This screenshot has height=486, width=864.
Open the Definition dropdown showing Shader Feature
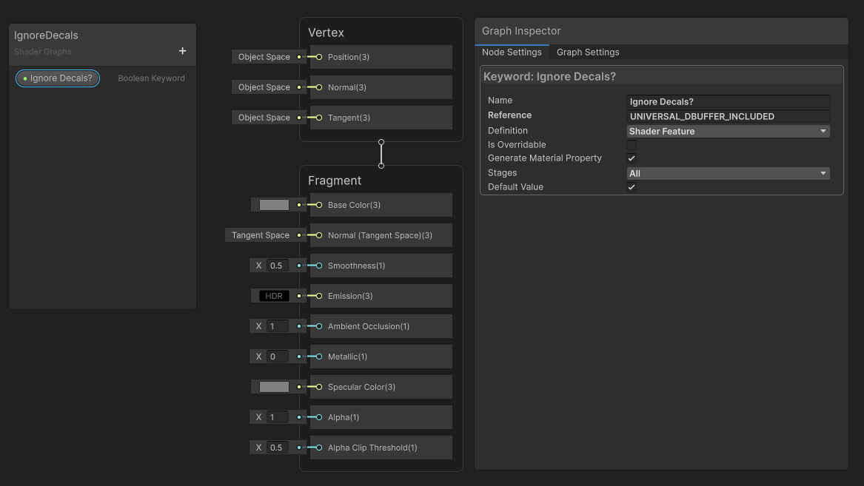pyautogui.click(x=728, y=131)
